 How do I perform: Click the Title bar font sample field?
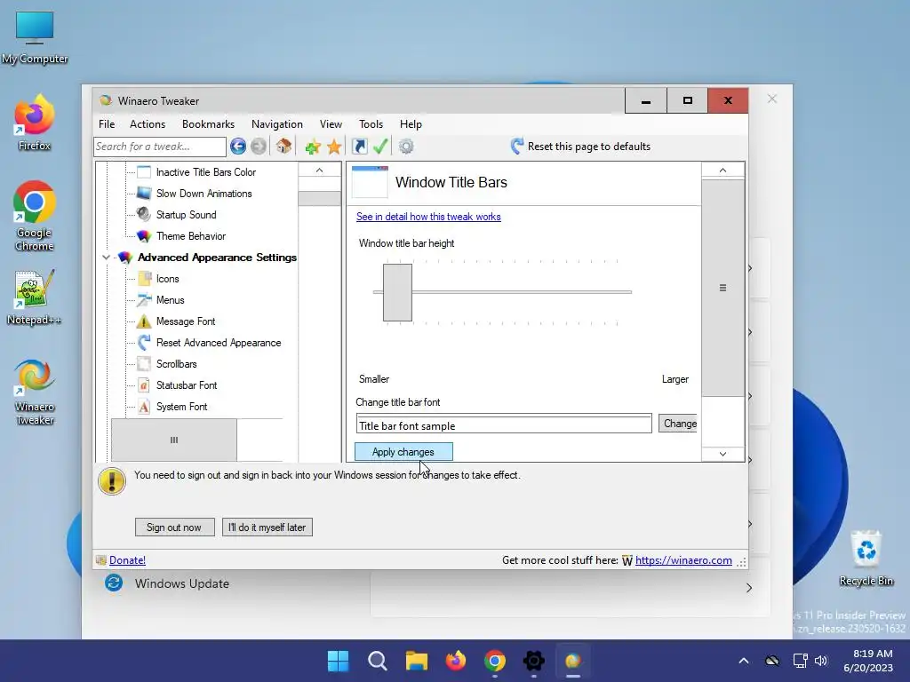(504, 424)
